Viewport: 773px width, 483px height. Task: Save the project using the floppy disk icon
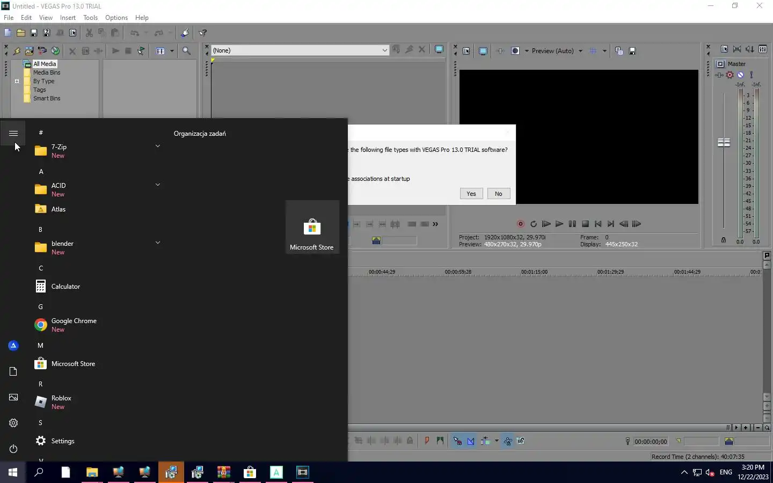pos(34,33)
